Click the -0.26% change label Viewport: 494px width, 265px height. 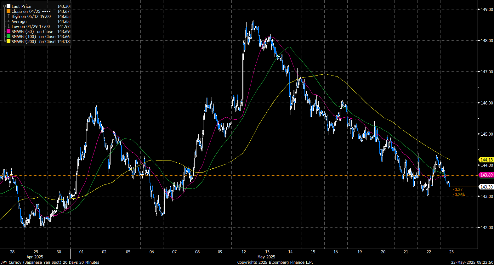(x=458, y=195)
